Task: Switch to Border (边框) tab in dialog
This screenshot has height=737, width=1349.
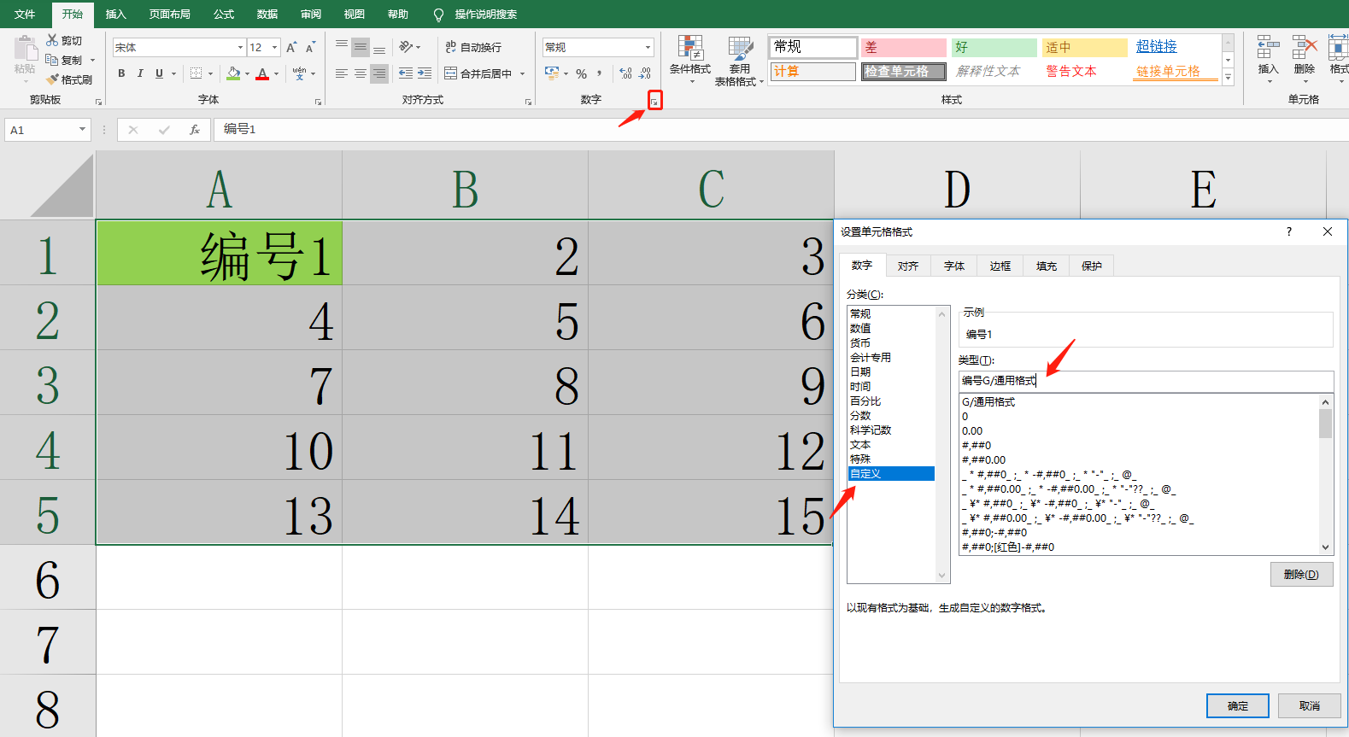Action: [1000, 266]
